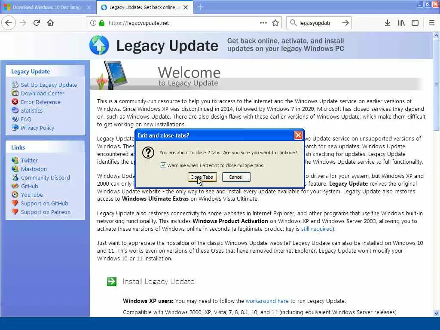Close the Exit and close tabs dialog
440x330 pixels.
(x=298, y=135)
